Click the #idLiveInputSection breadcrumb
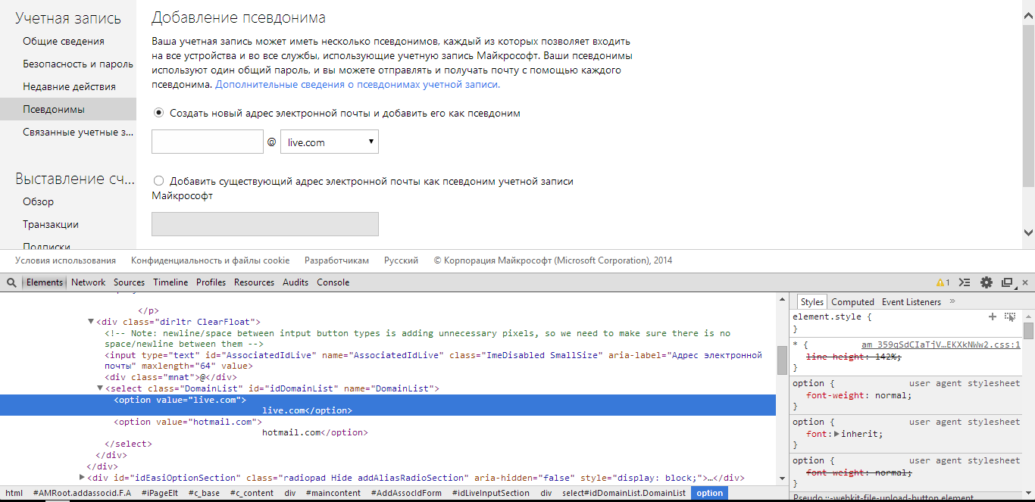The image size is (1035, 502). 491,493
